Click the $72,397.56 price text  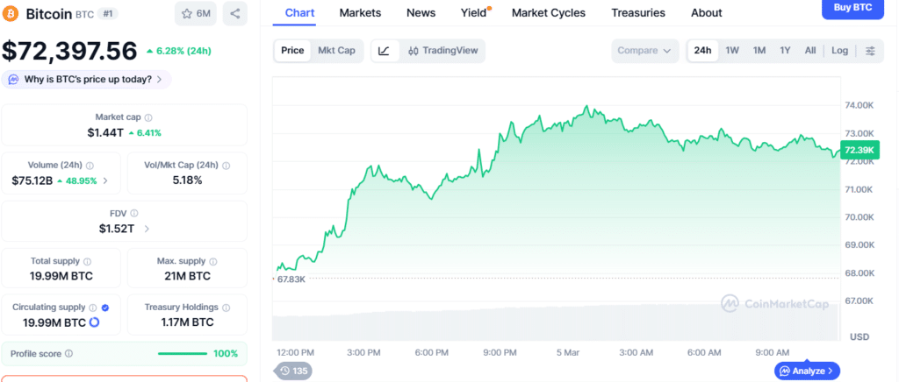click(x=69, y=51)
